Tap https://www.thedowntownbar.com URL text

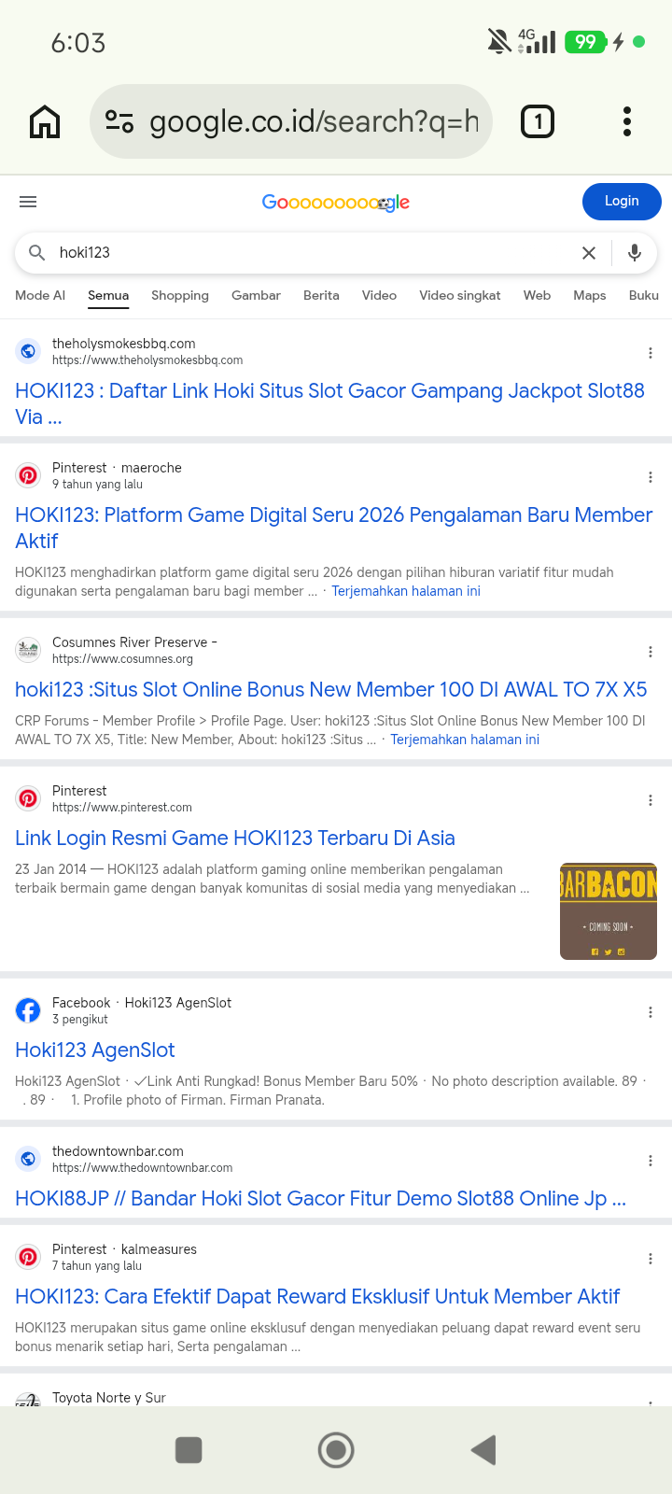[x=142, y=1167]
